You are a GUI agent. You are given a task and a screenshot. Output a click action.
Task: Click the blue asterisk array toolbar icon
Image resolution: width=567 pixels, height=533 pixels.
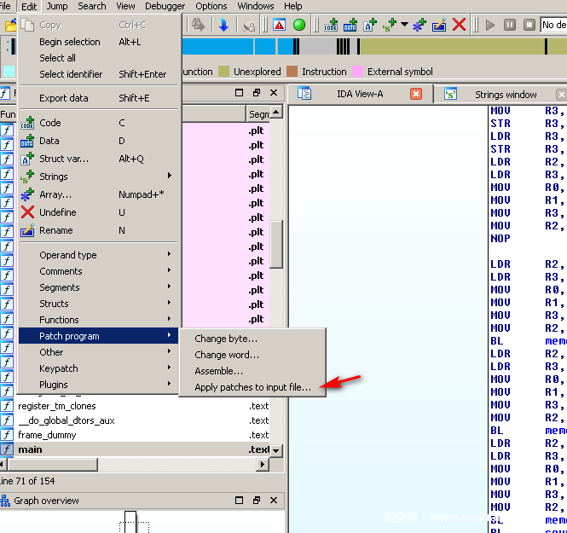click(419, 25)
